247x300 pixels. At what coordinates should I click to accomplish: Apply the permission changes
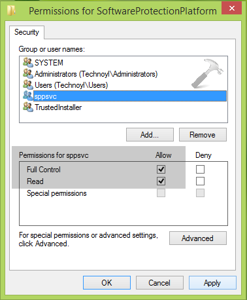tap(212, 283)
